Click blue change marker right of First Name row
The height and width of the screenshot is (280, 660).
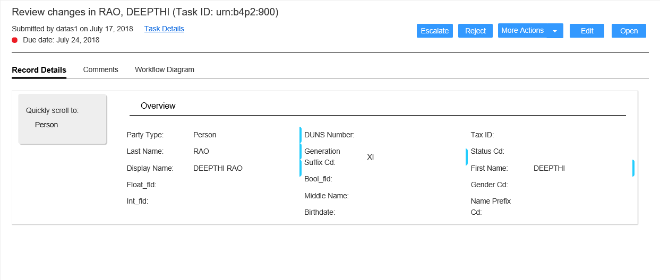click(x=633, y=168)
